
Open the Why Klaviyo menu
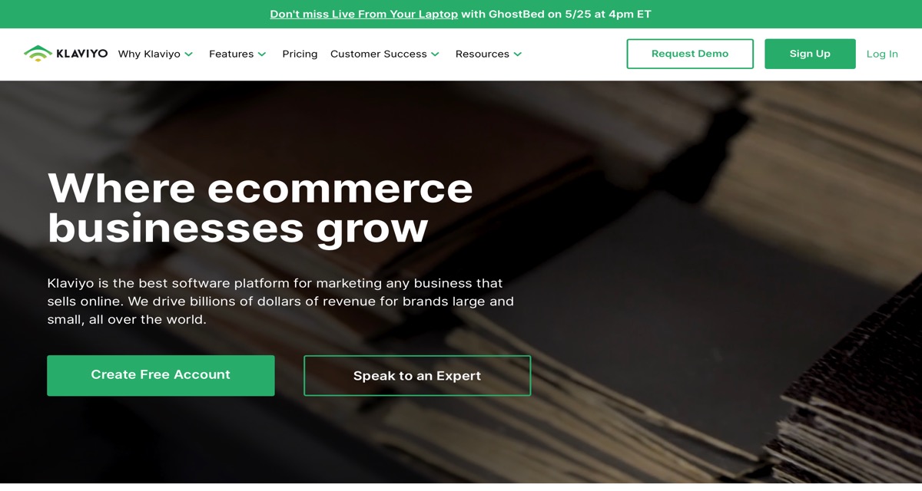(x=149, y=54)
